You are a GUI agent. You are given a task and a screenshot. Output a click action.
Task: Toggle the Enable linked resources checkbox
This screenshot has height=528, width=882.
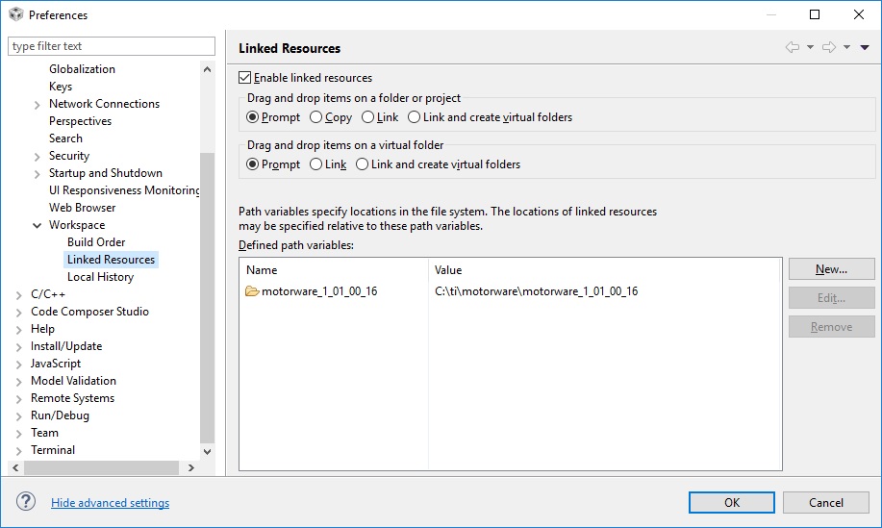click(x=244, y=78)
